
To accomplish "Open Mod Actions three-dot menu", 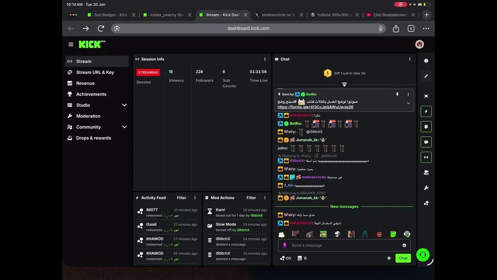I will point(265,198).
